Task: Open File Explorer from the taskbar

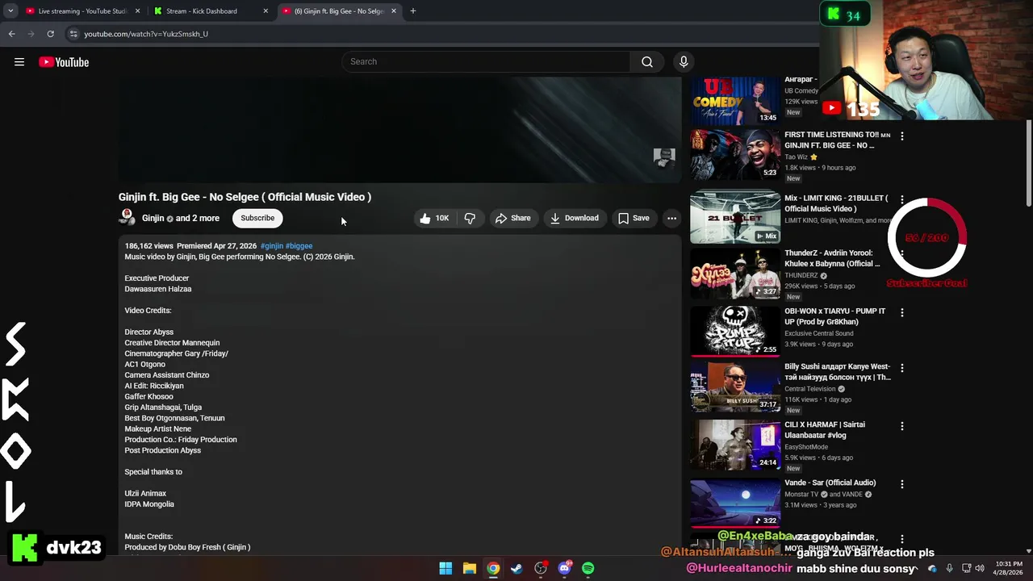Action: tap(469, 568)
